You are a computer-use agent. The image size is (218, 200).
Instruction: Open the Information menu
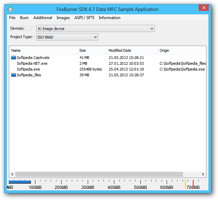point(110,18)
